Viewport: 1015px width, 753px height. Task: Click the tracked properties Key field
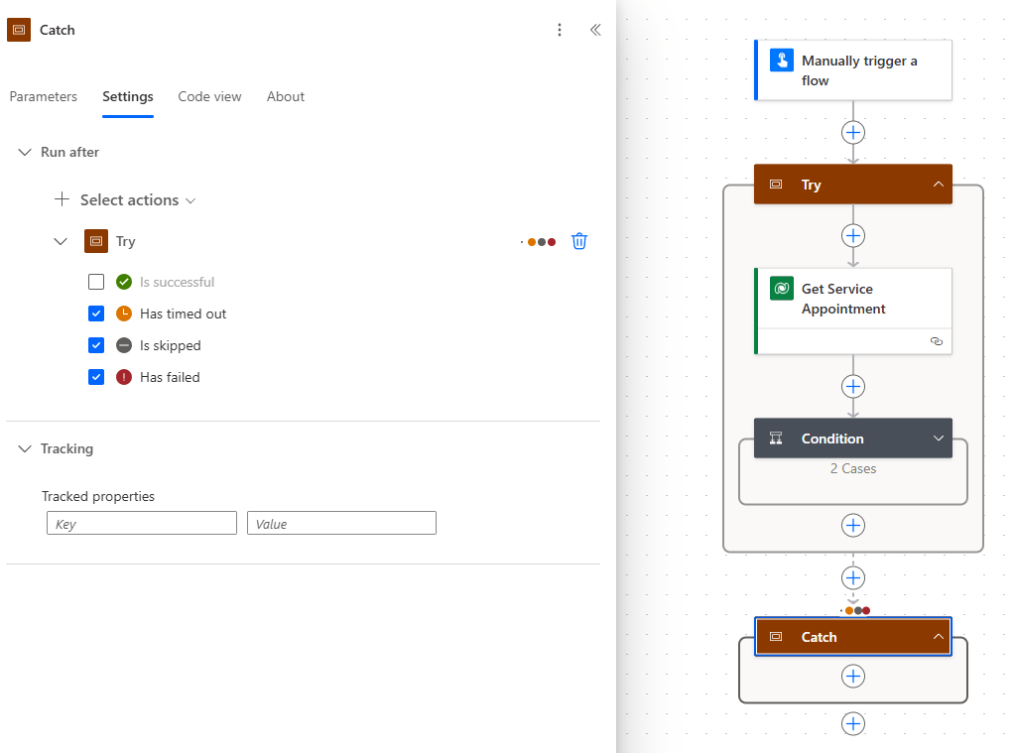click(142, 524)
